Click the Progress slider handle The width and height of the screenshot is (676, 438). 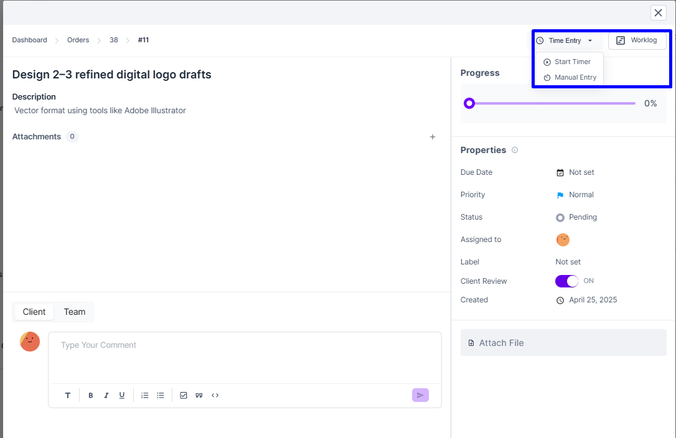tap(469, 103)
